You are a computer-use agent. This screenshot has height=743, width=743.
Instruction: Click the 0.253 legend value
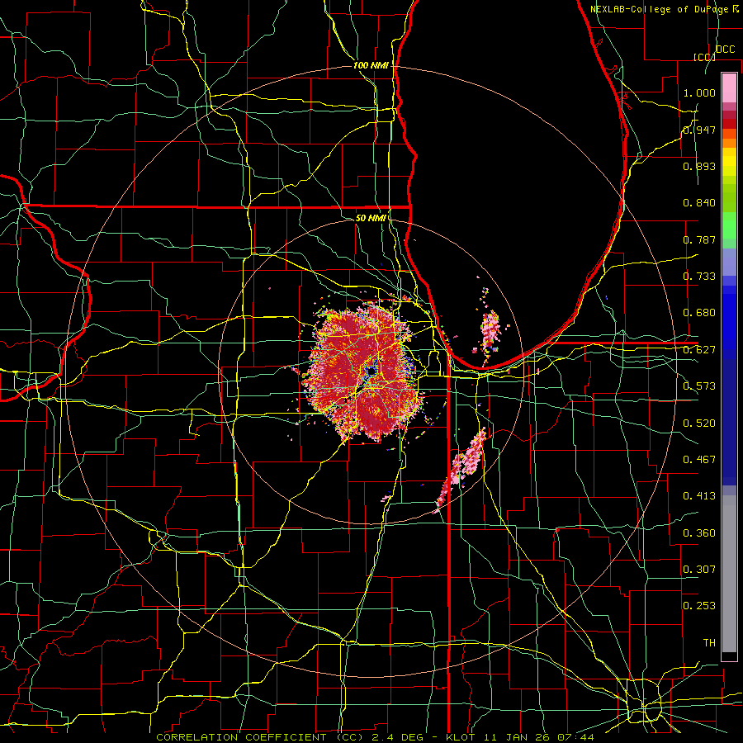tap(699, 606)
